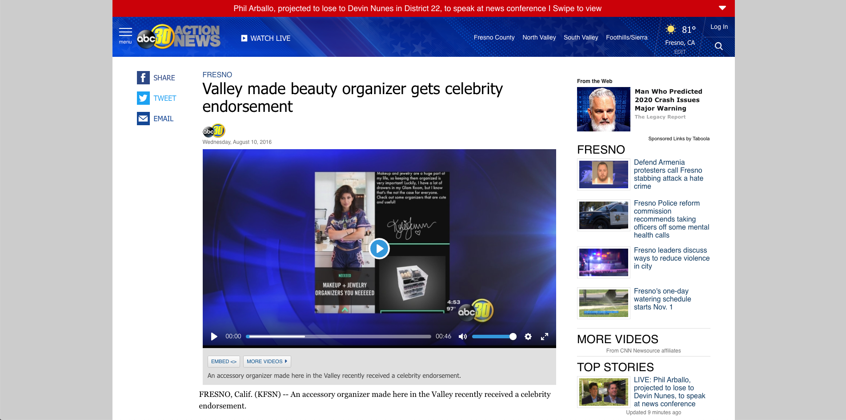
Task: Open video settings gear icon
Action: tap(528, 337)
